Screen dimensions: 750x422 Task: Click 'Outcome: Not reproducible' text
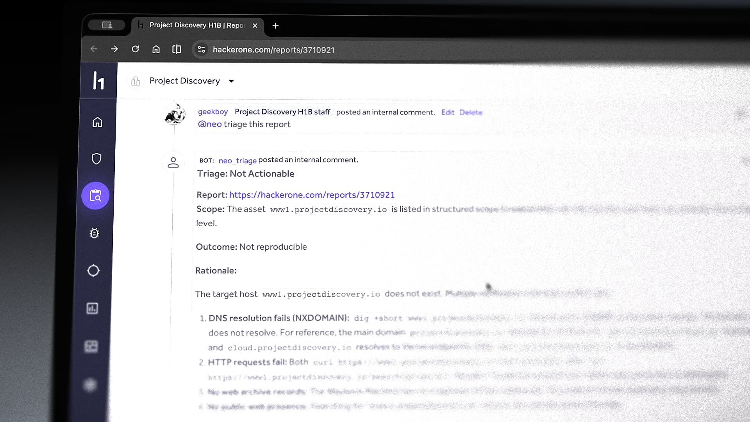(x=251, y=247)
